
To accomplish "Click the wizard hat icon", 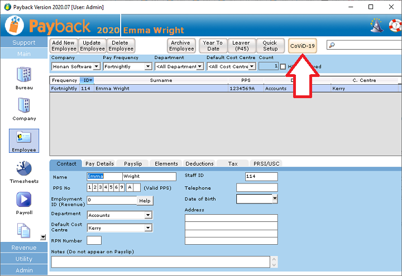I will click(x=376, y=26).
